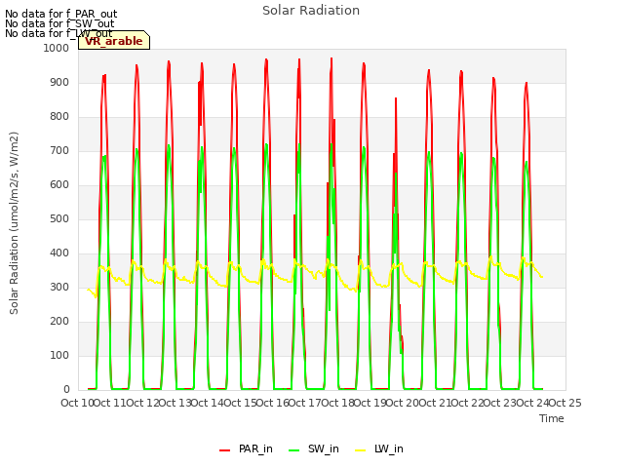Click the 600 y-axis tick label

[59, 184]
